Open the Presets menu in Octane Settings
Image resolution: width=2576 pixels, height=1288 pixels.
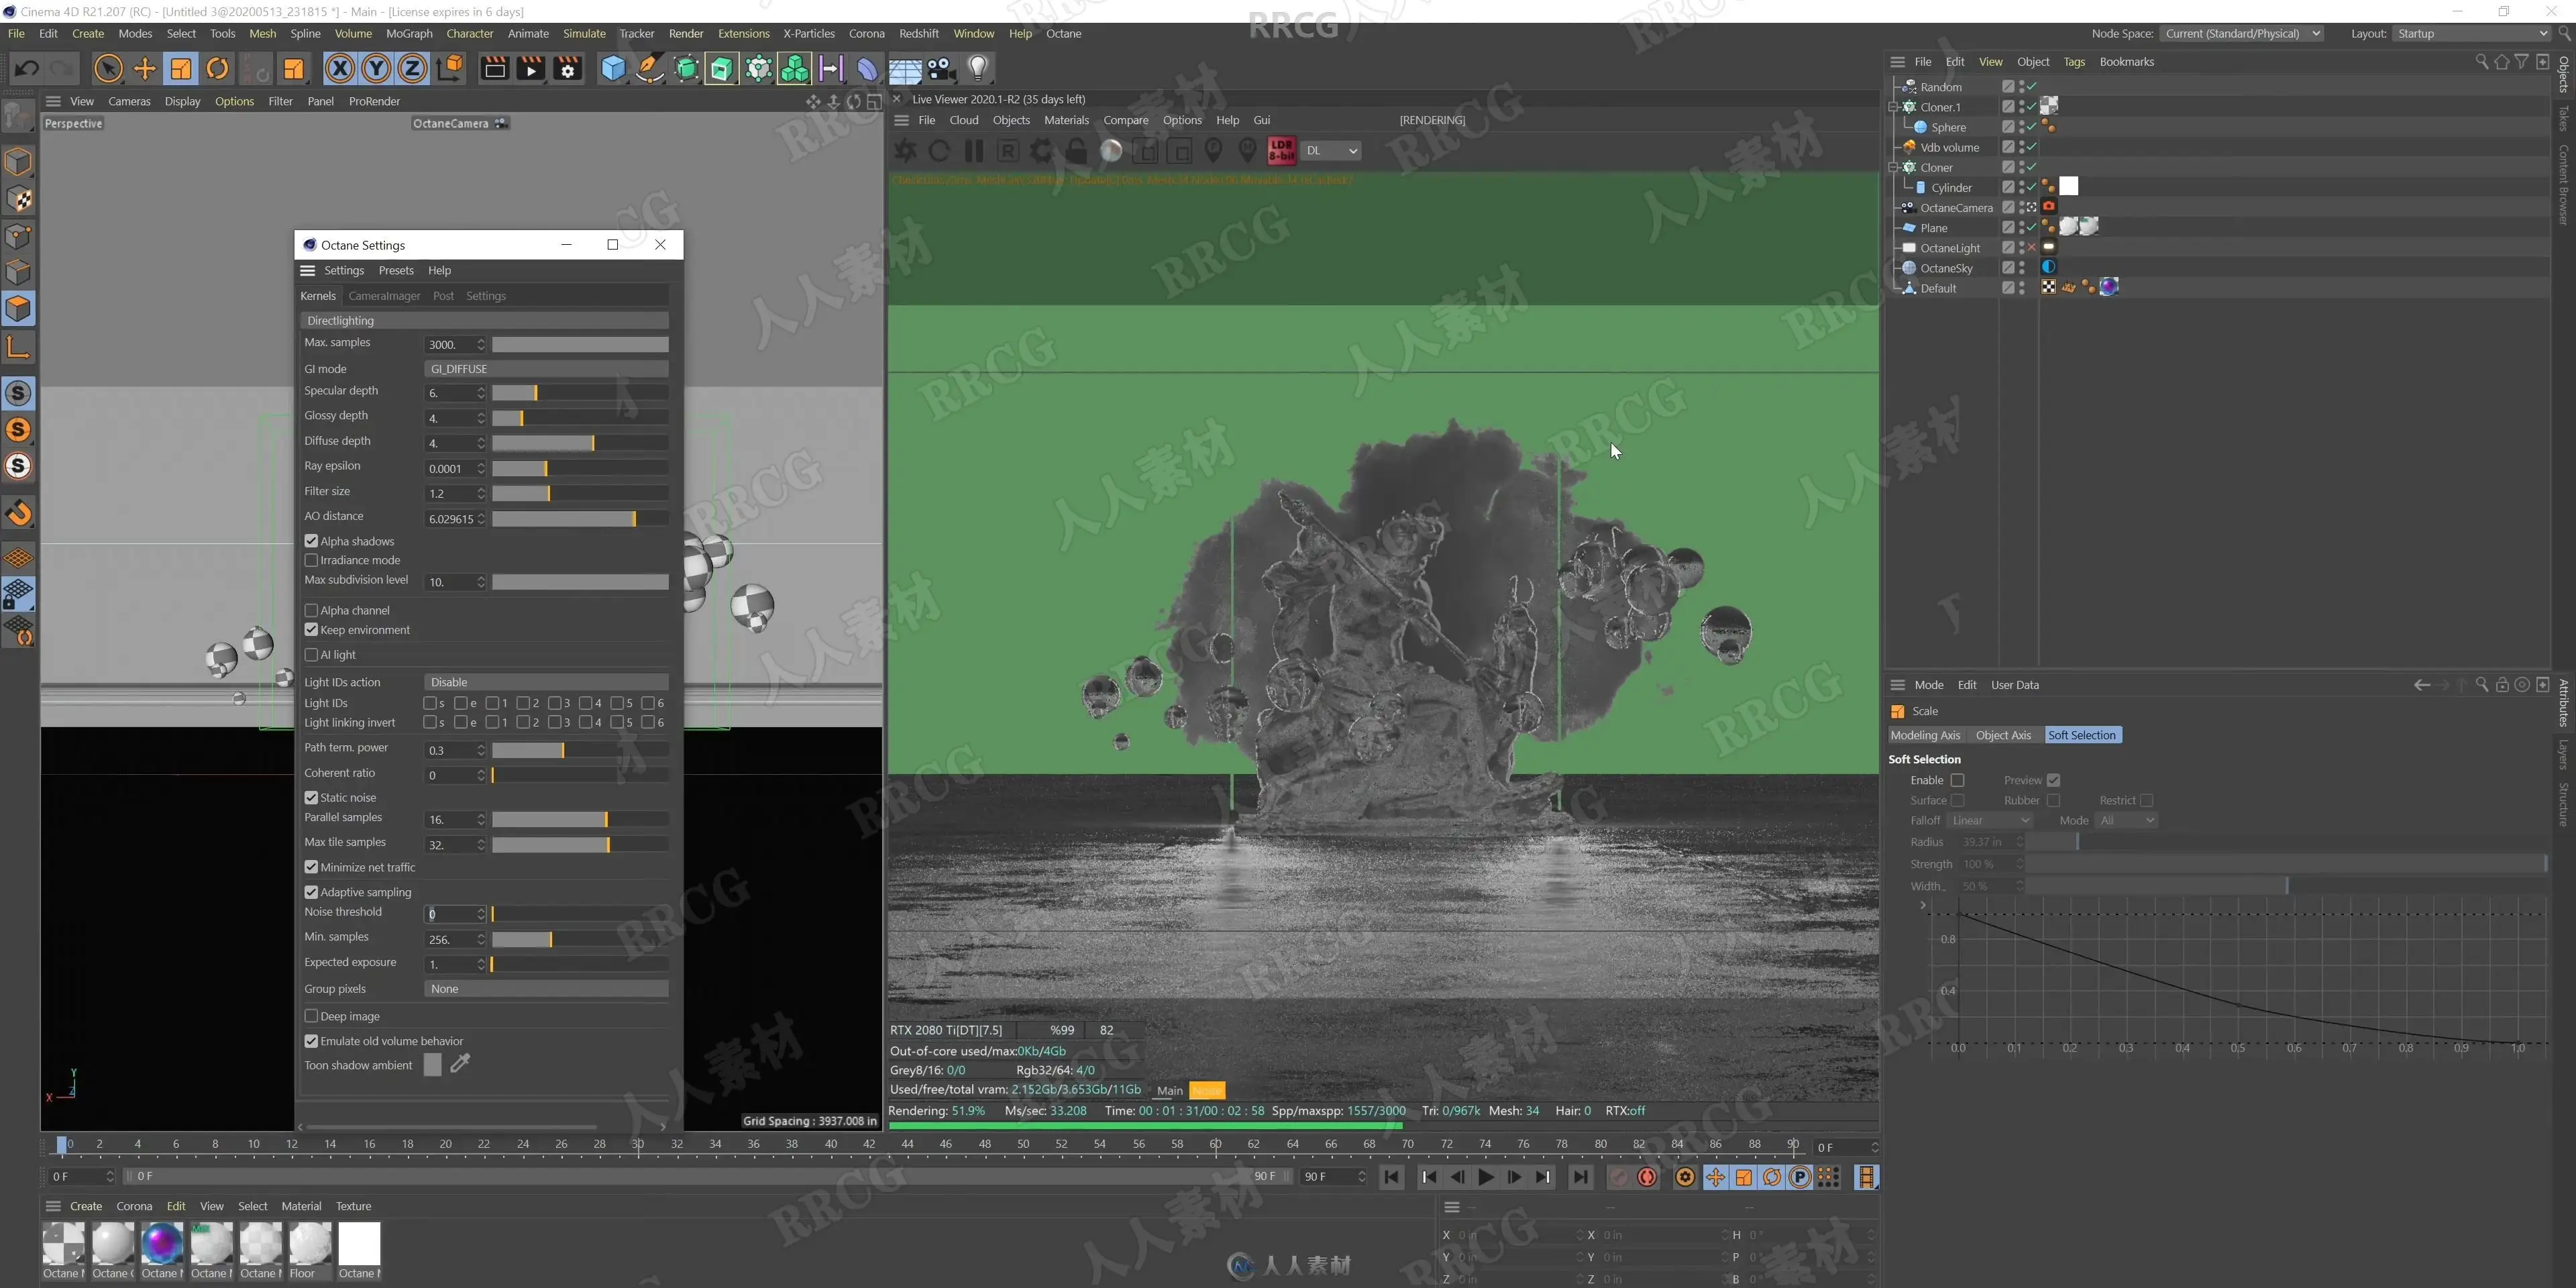click(x=396, y=271)
